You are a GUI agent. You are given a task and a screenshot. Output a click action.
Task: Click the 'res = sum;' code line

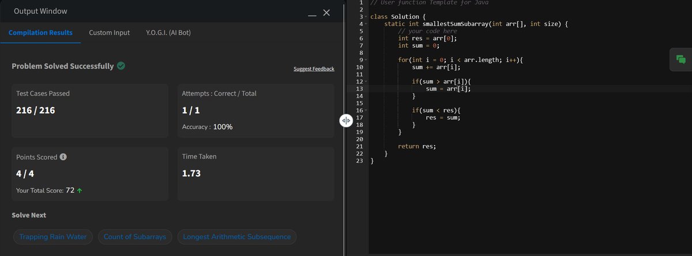[x=443, y=117]
